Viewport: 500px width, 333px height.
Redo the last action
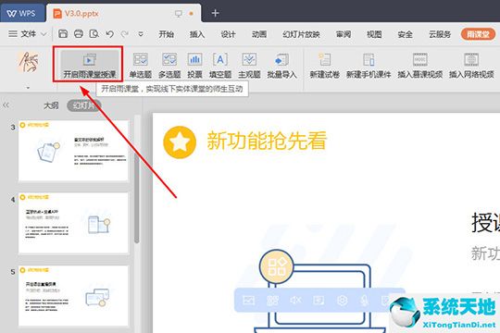125,34
